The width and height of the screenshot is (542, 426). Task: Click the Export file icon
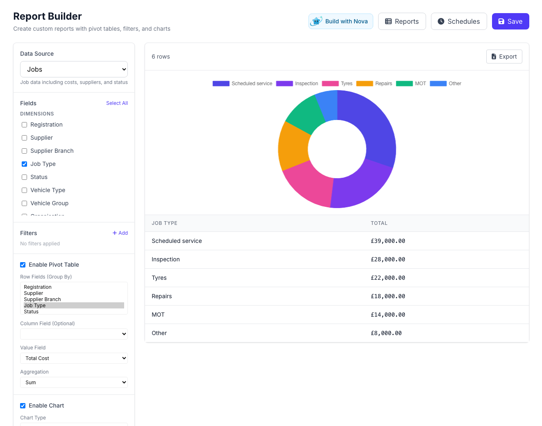(494, 57)
